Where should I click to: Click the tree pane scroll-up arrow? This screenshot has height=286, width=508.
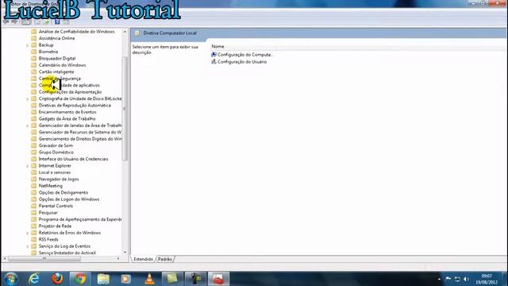tap(125, 32)
